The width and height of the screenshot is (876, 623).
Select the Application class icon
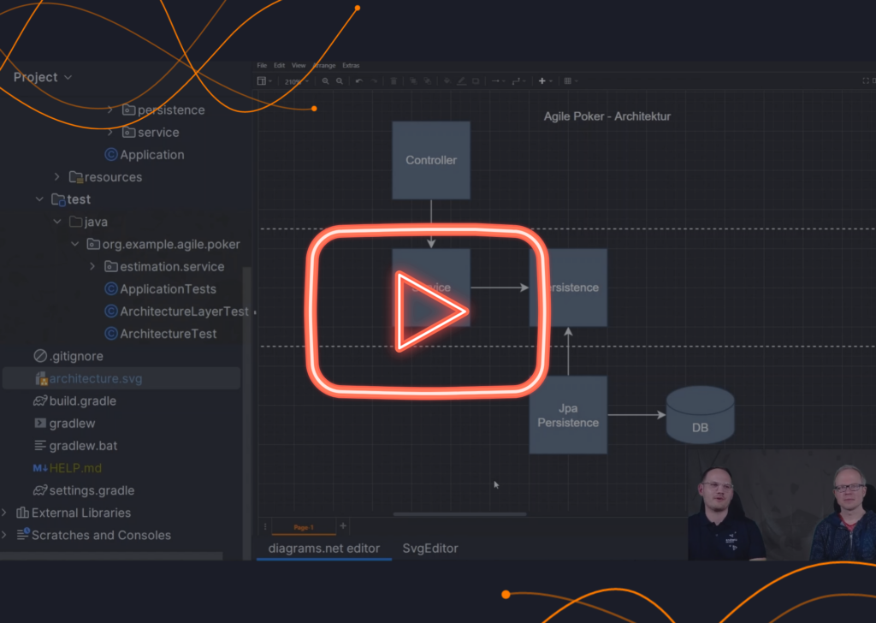[111, 154]
